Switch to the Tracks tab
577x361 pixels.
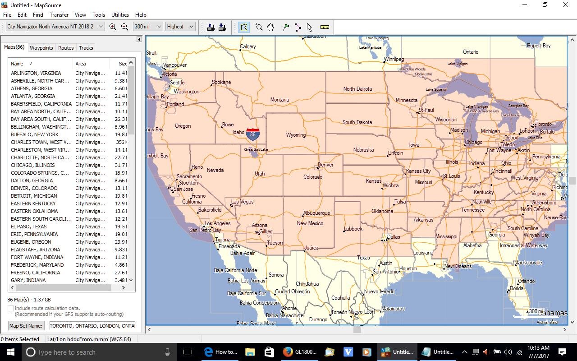click(86, 48)
